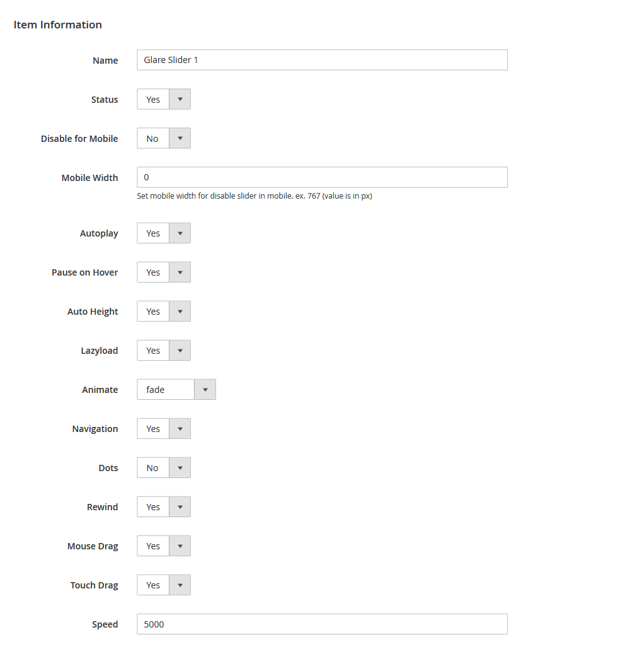Click the Name text field
630x666 pixels.
coord(322,60)
